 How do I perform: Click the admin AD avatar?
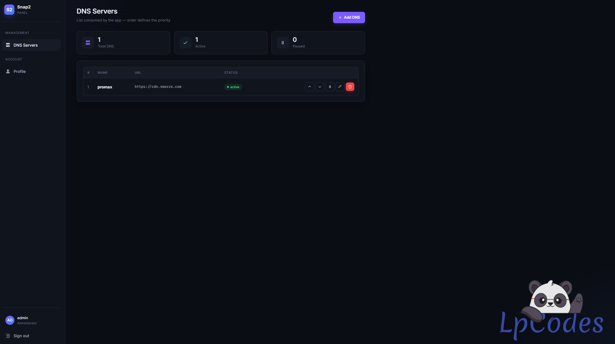10,320
